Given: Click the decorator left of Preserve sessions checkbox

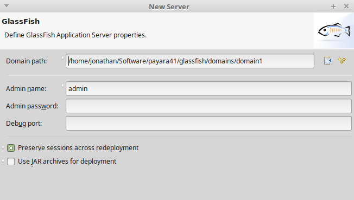Looking at the screenshot, I should [x=3, y=147].
